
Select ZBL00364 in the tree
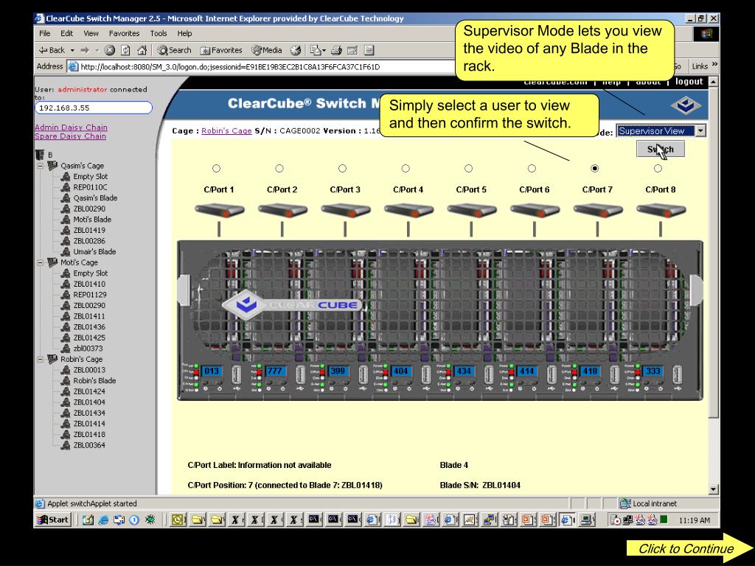(89, 445)
